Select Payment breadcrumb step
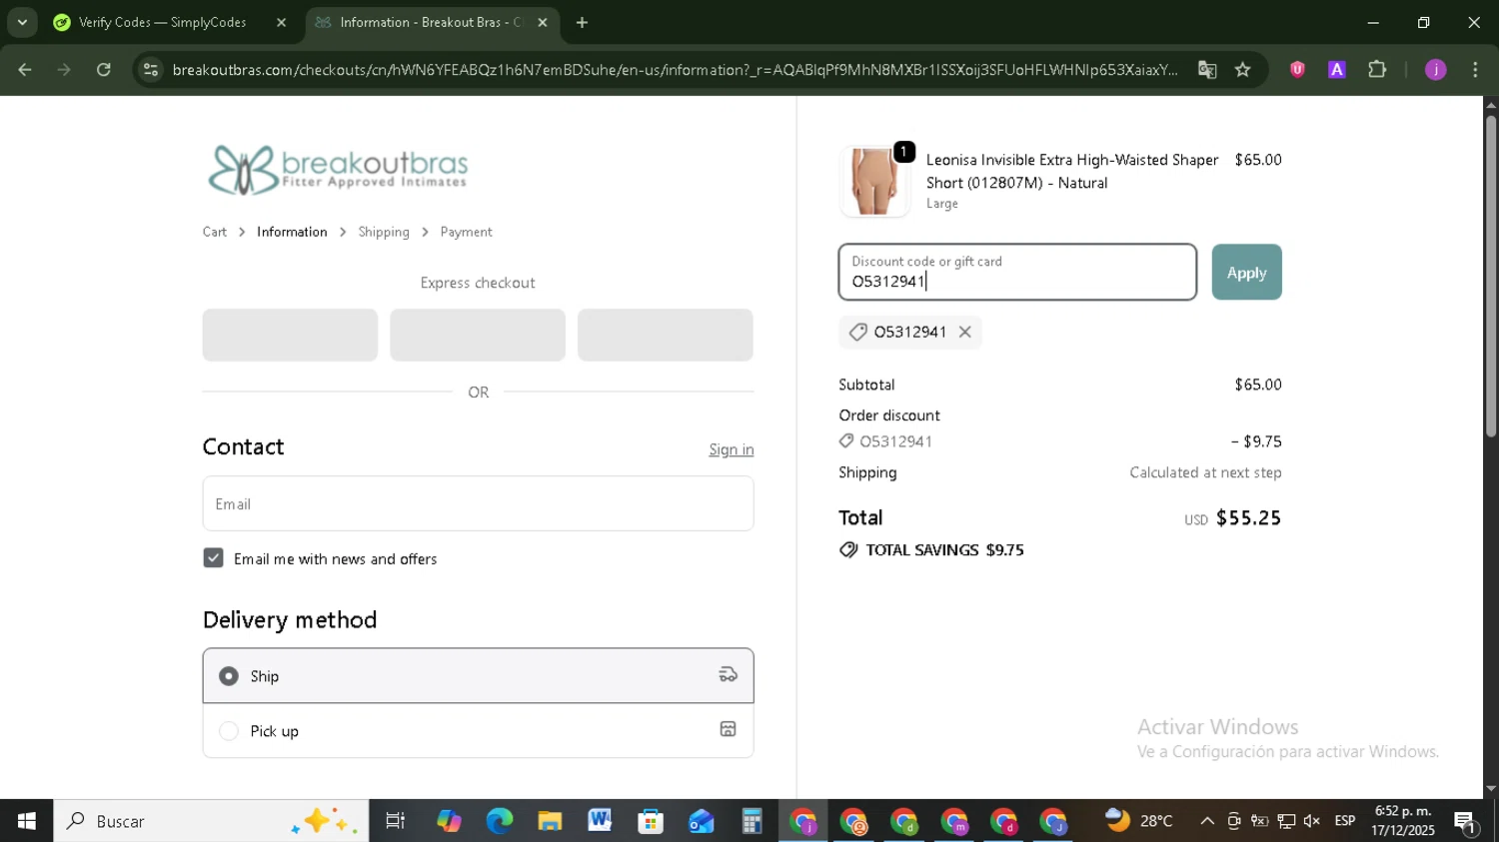 (x=466, y=232)
